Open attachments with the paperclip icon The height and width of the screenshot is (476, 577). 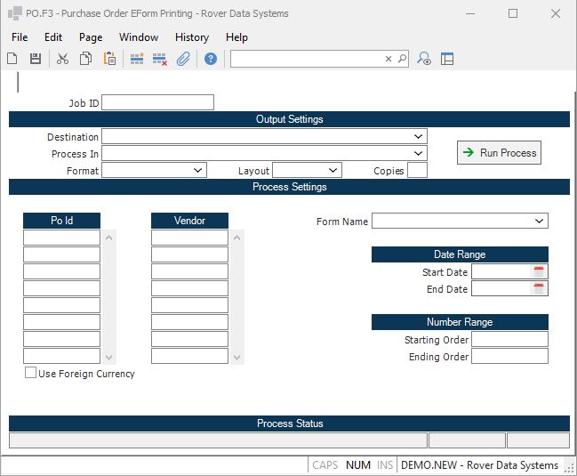coord(183,59)
